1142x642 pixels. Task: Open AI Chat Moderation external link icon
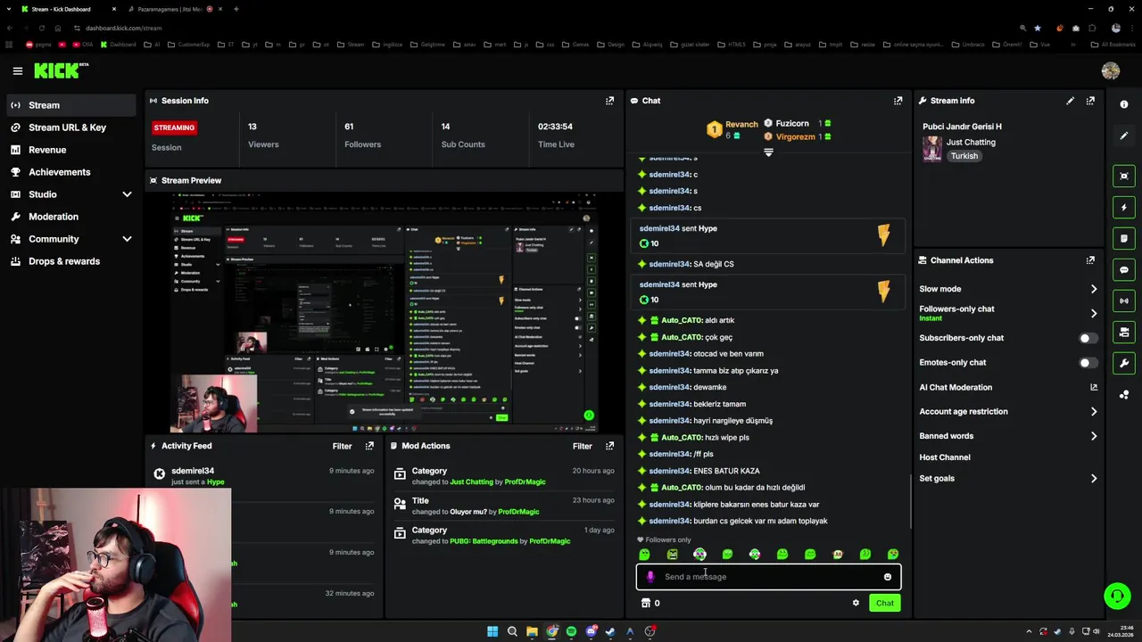point(1094,387)
